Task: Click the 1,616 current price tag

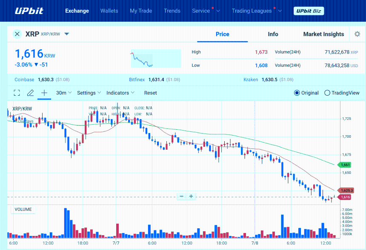Action: coord(345,197)
